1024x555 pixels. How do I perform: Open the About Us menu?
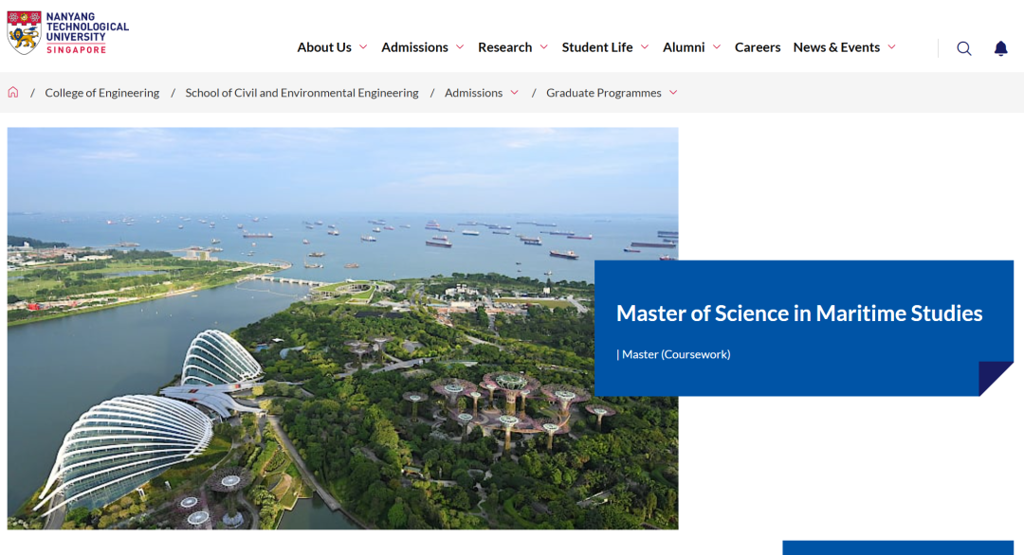324,47
